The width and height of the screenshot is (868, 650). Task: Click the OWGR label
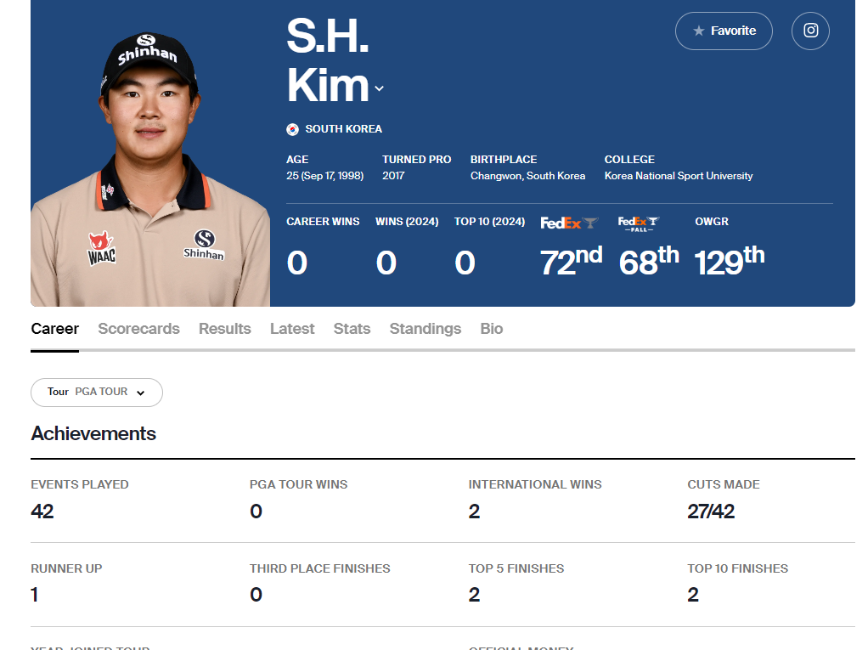(712, 222)
